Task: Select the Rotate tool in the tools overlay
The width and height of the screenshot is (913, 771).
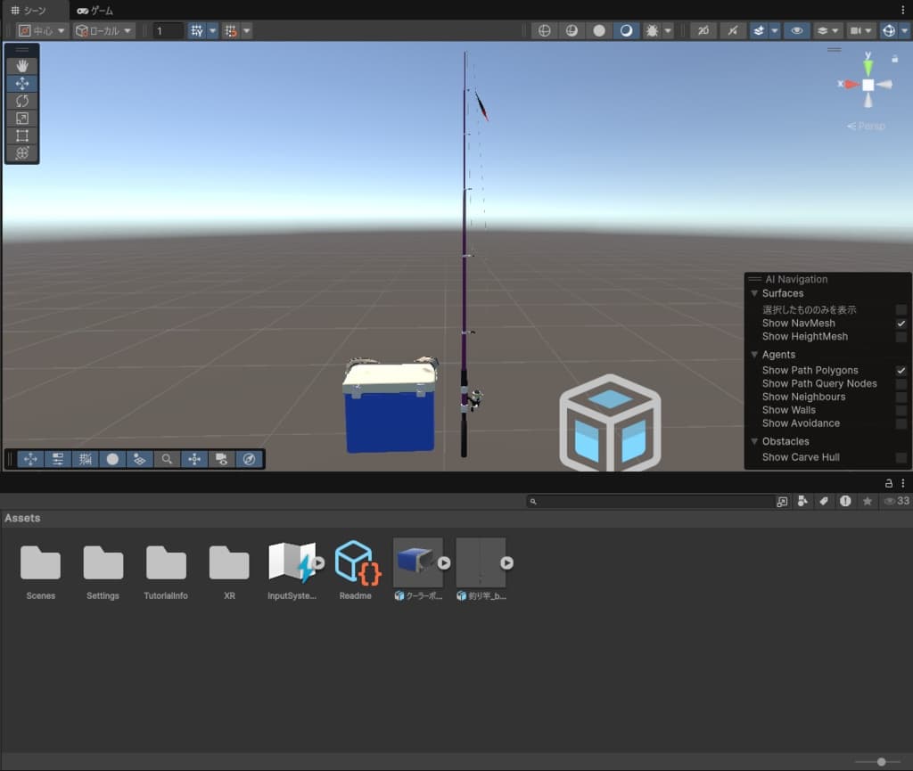Action: click(x=22, y=101)
